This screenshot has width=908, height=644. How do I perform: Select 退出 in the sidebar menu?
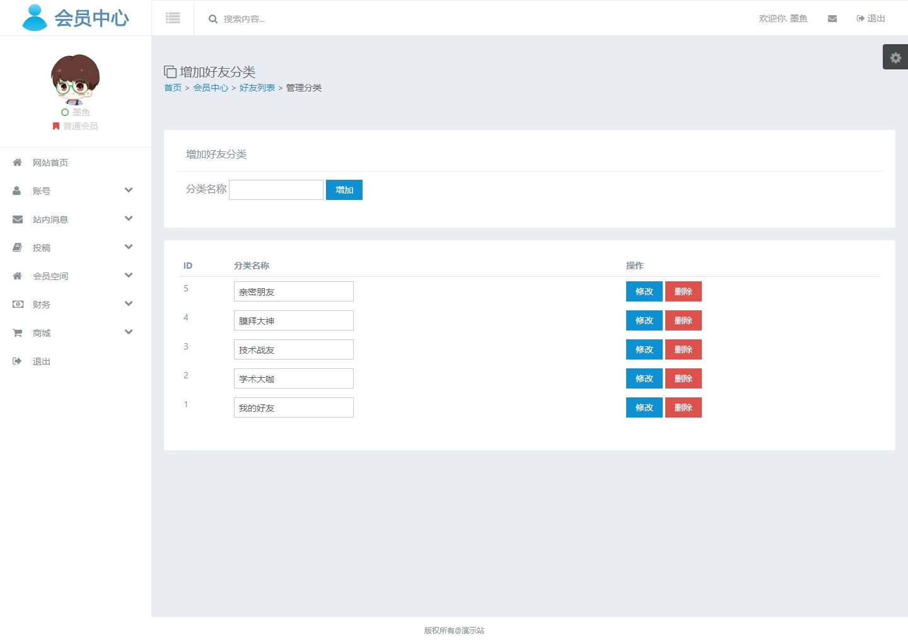pyautogui.click(x=42, y=361)
